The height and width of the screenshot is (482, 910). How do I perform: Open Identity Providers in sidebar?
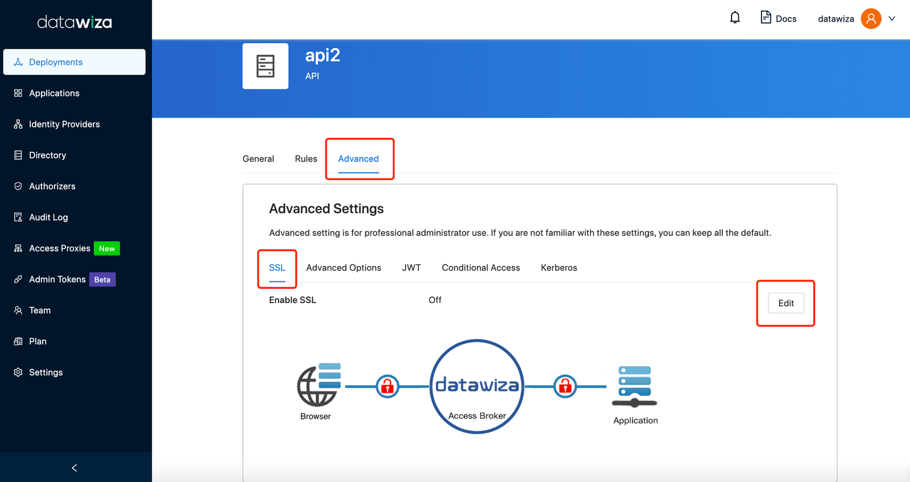tap(64, 124)
